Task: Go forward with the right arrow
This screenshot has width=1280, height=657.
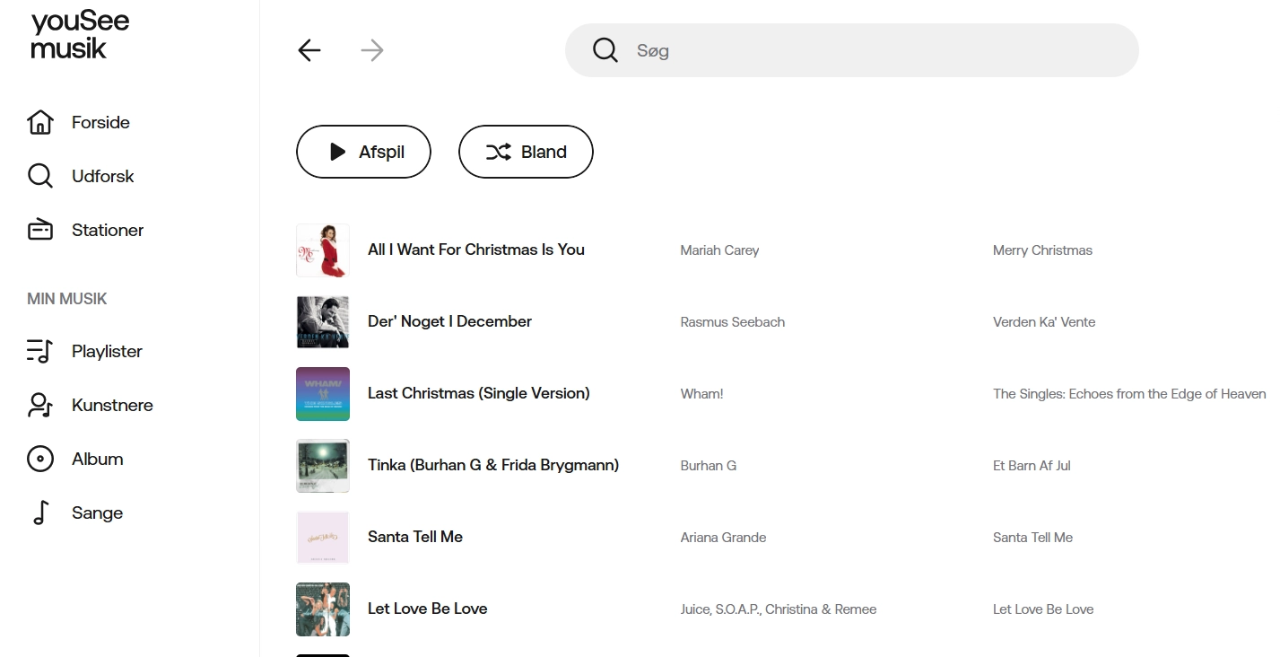Action: click(372, 50)
